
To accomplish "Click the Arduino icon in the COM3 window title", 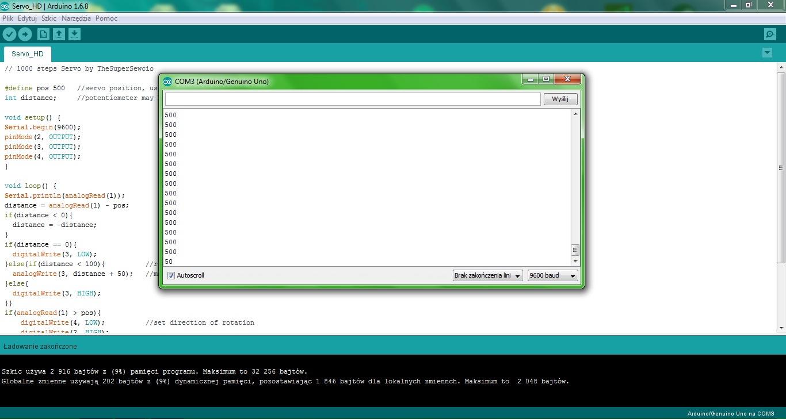I will point(167,82).
